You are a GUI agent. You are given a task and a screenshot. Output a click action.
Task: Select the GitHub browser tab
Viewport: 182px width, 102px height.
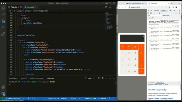coord(136,4)
